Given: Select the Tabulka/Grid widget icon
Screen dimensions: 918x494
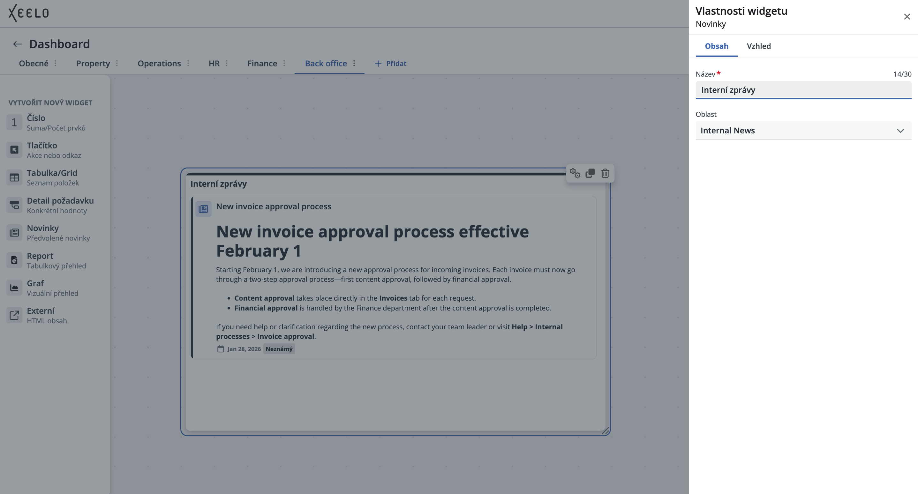Looking at the screenshot, I should pos(14,177).
